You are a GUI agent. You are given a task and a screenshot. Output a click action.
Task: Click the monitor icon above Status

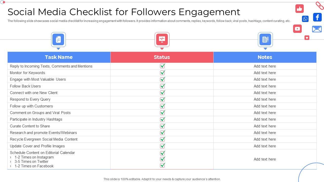(x=162, y=39)
